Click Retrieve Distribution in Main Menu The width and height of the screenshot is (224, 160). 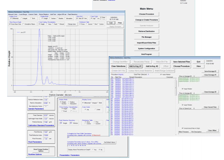(x=147, y=31)
